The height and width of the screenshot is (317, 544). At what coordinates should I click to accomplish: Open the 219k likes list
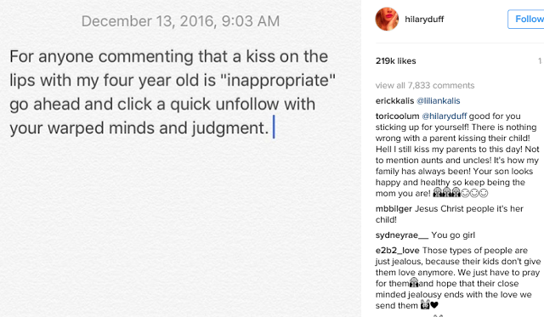tap(395, 61)
